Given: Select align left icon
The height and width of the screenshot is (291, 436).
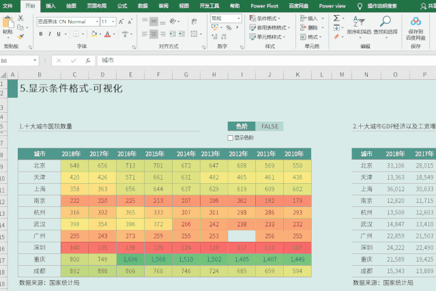Looking at the screenshot, I should click(145, 34).
